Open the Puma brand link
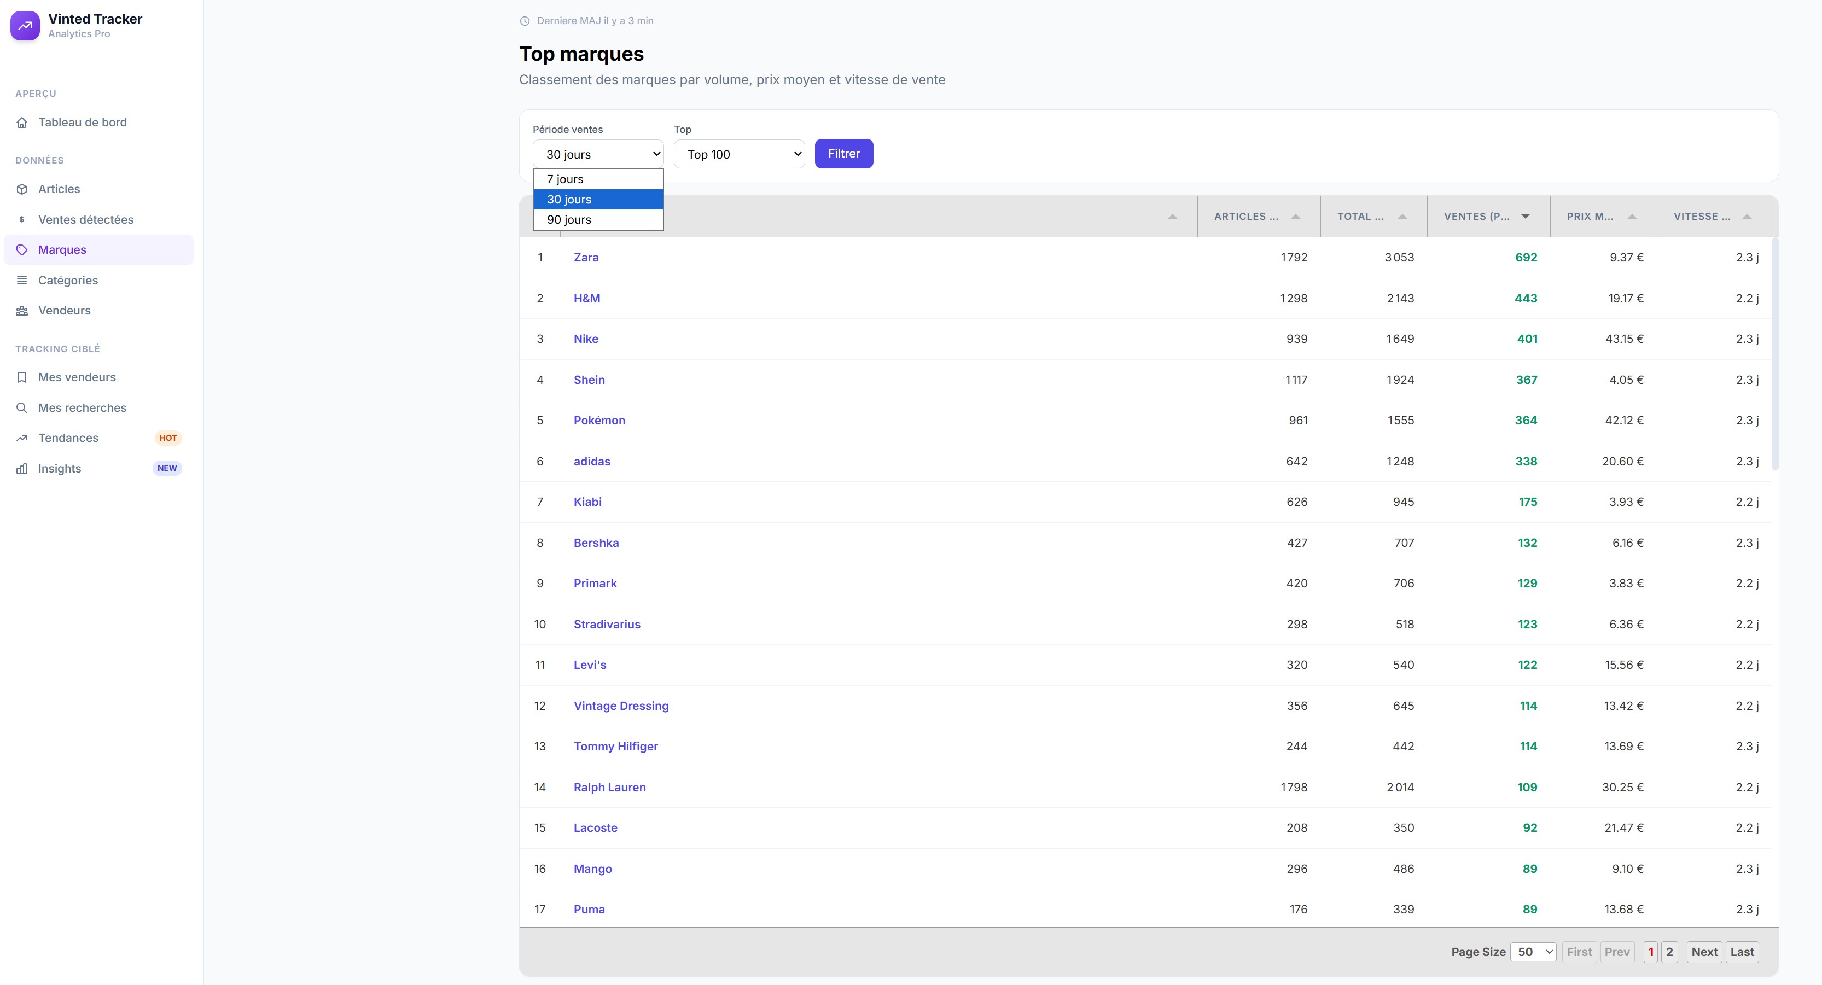Viewport: 1822px width, 985px height. [589, 910]
